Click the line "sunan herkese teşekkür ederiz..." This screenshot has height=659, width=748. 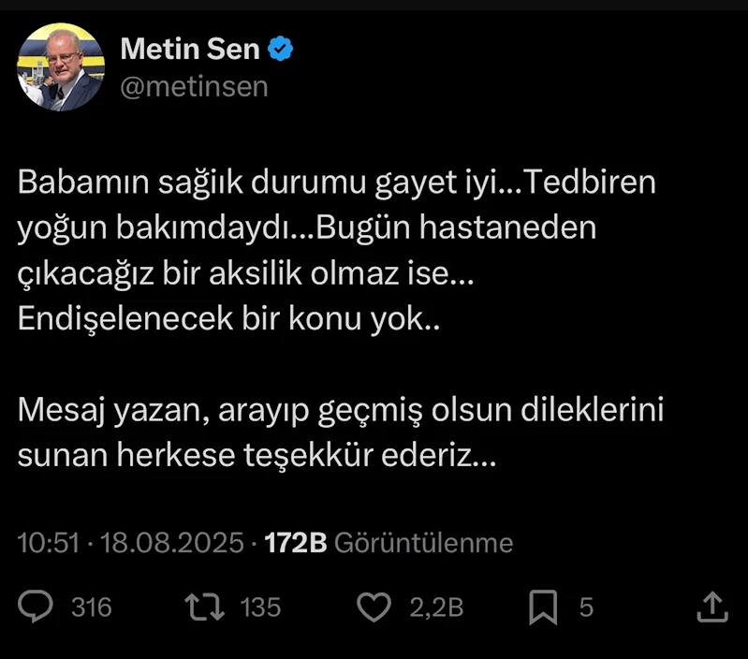click(x=257, y=458)
